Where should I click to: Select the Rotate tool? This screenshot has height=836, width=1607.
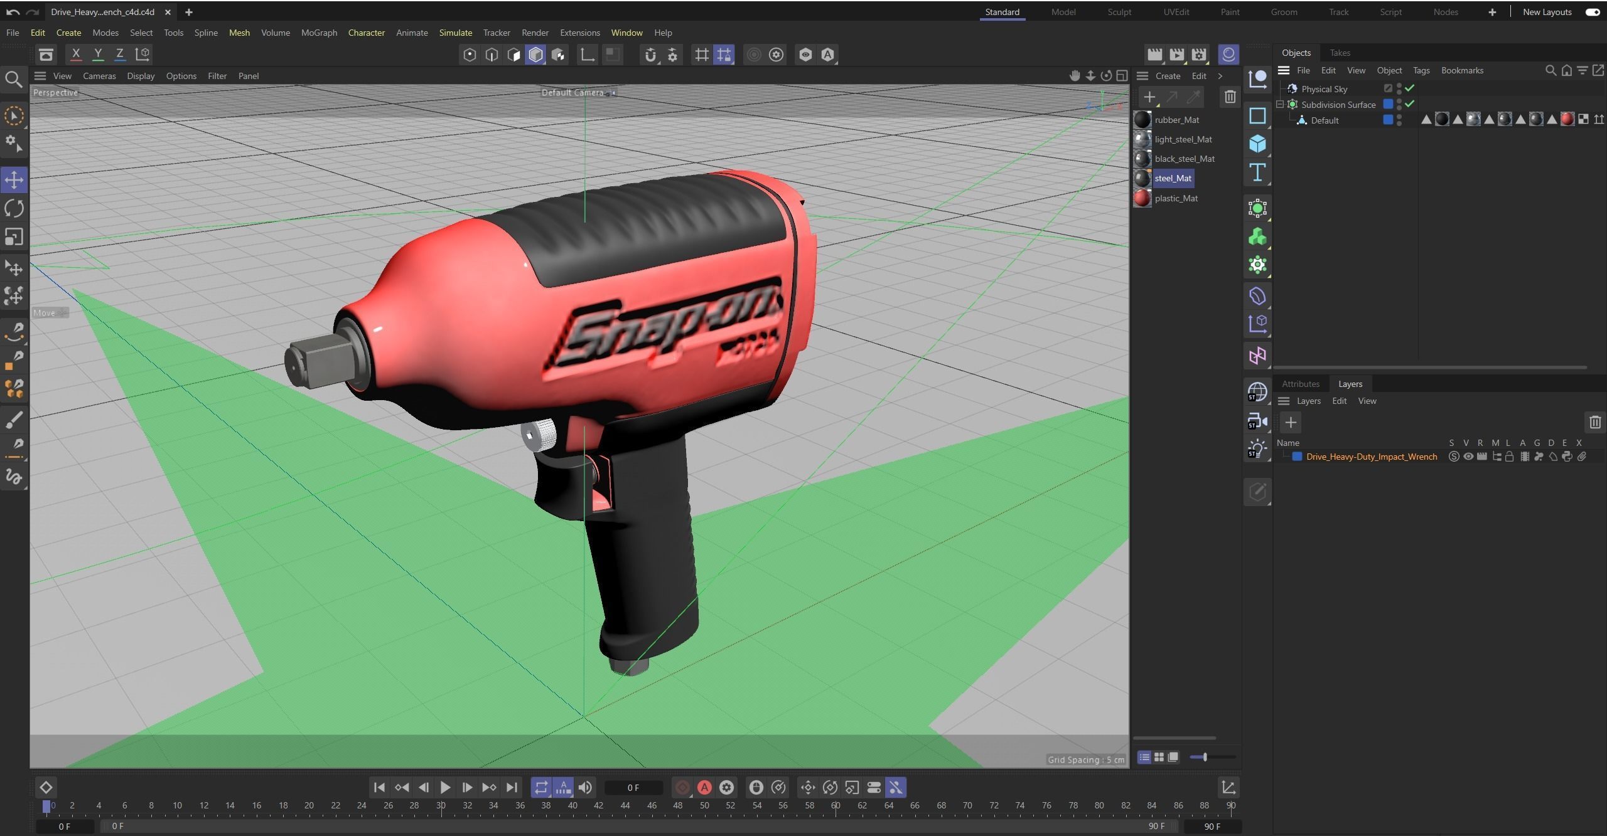14,208
